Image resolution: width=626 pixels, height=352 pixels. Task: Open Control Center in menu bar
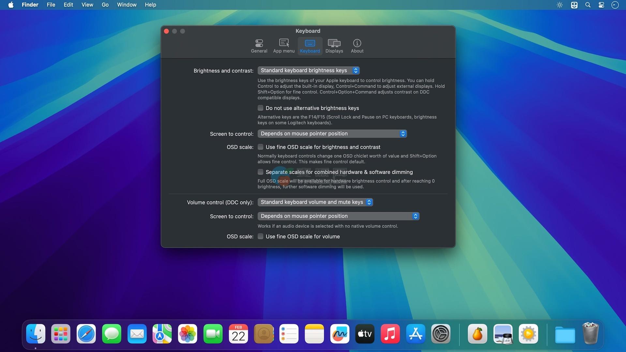(x=601, y=5)
